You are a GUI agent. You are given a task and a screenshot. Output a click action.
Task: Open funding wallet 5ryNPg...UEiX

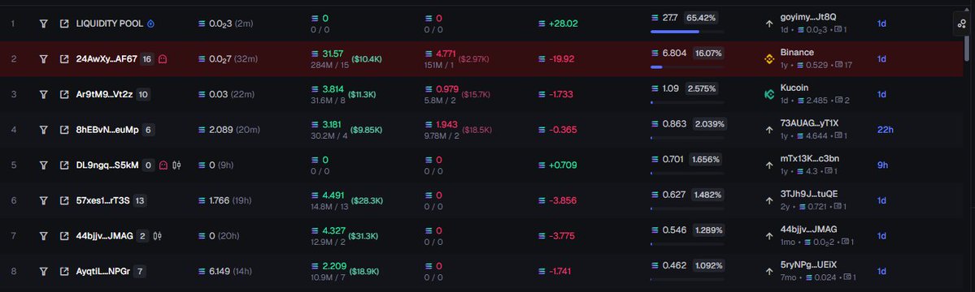click(x=808, y=264)
